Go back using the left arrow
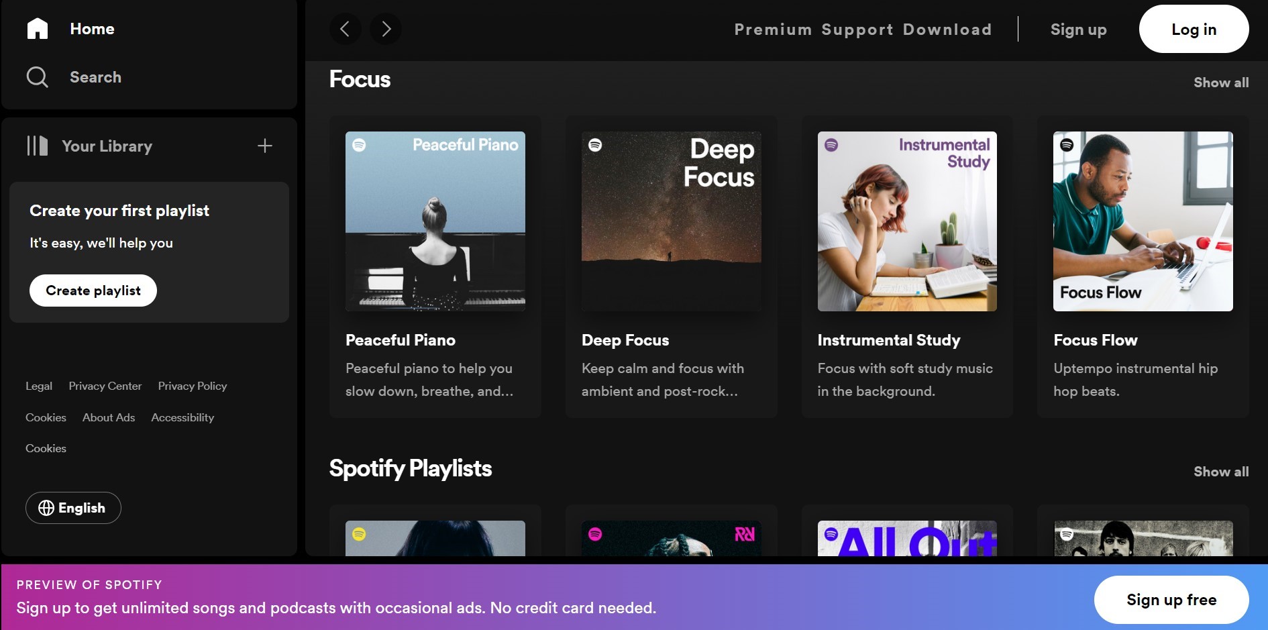The image size is (1268, 630). [346, 29]
